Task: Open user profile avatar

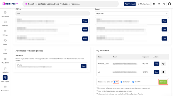Action: pyautogui.click(x=169, y=4)
